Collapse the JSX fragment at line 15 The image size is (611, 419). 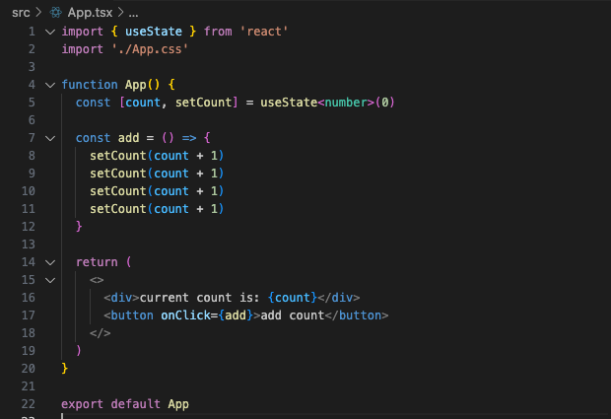[x=49, y=280]
